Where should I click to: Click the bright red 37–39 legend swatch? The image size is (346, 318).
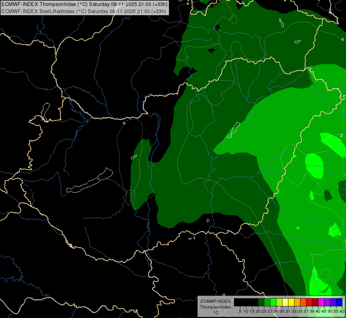coord(309,302)
